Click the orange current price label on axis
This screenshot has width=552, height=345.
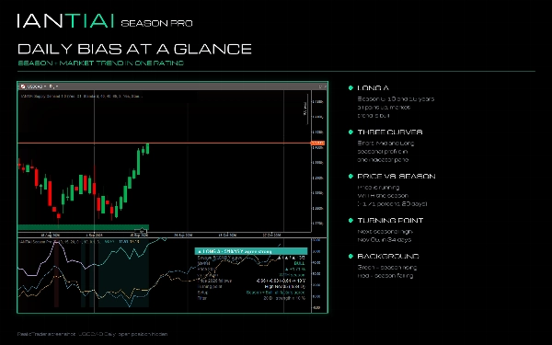pyautogui.click(x=317, y=143)
